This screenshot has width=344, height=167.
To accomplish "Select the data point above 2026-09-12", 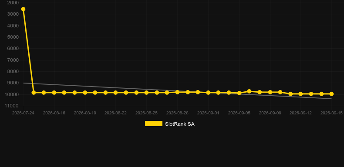I will point(300,94).
